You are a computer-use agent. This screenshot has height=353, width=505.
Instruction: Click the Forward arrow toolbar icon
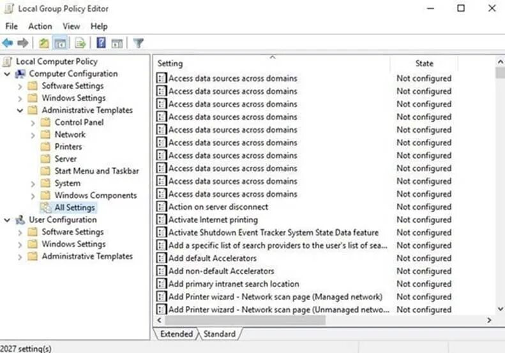[23, 43]
